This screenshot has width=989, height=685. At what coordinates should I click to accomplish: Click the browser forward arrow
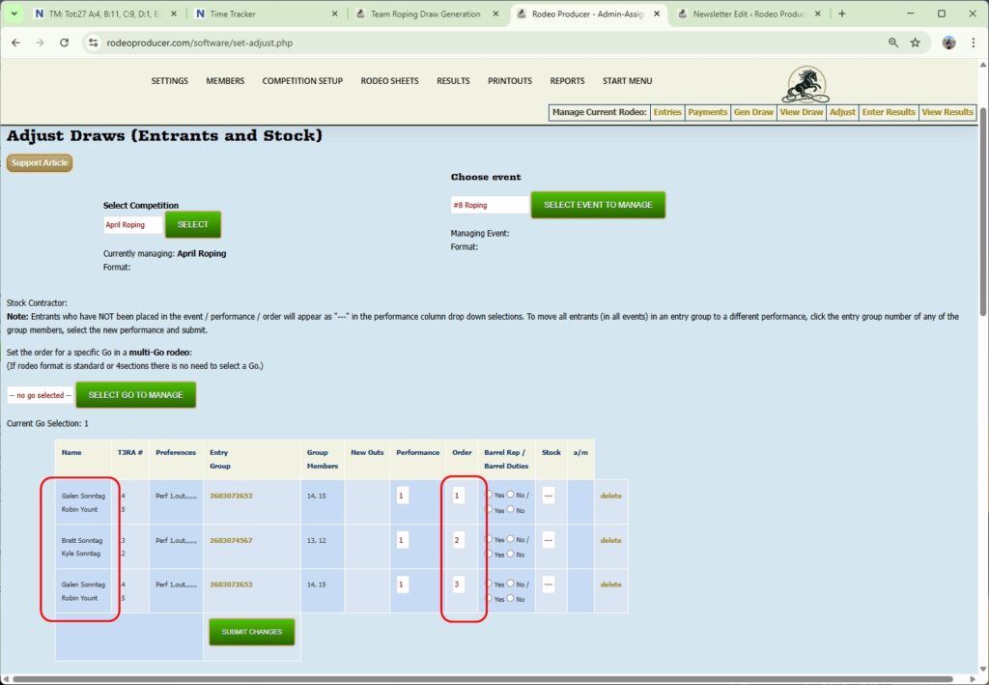(40, 43)
